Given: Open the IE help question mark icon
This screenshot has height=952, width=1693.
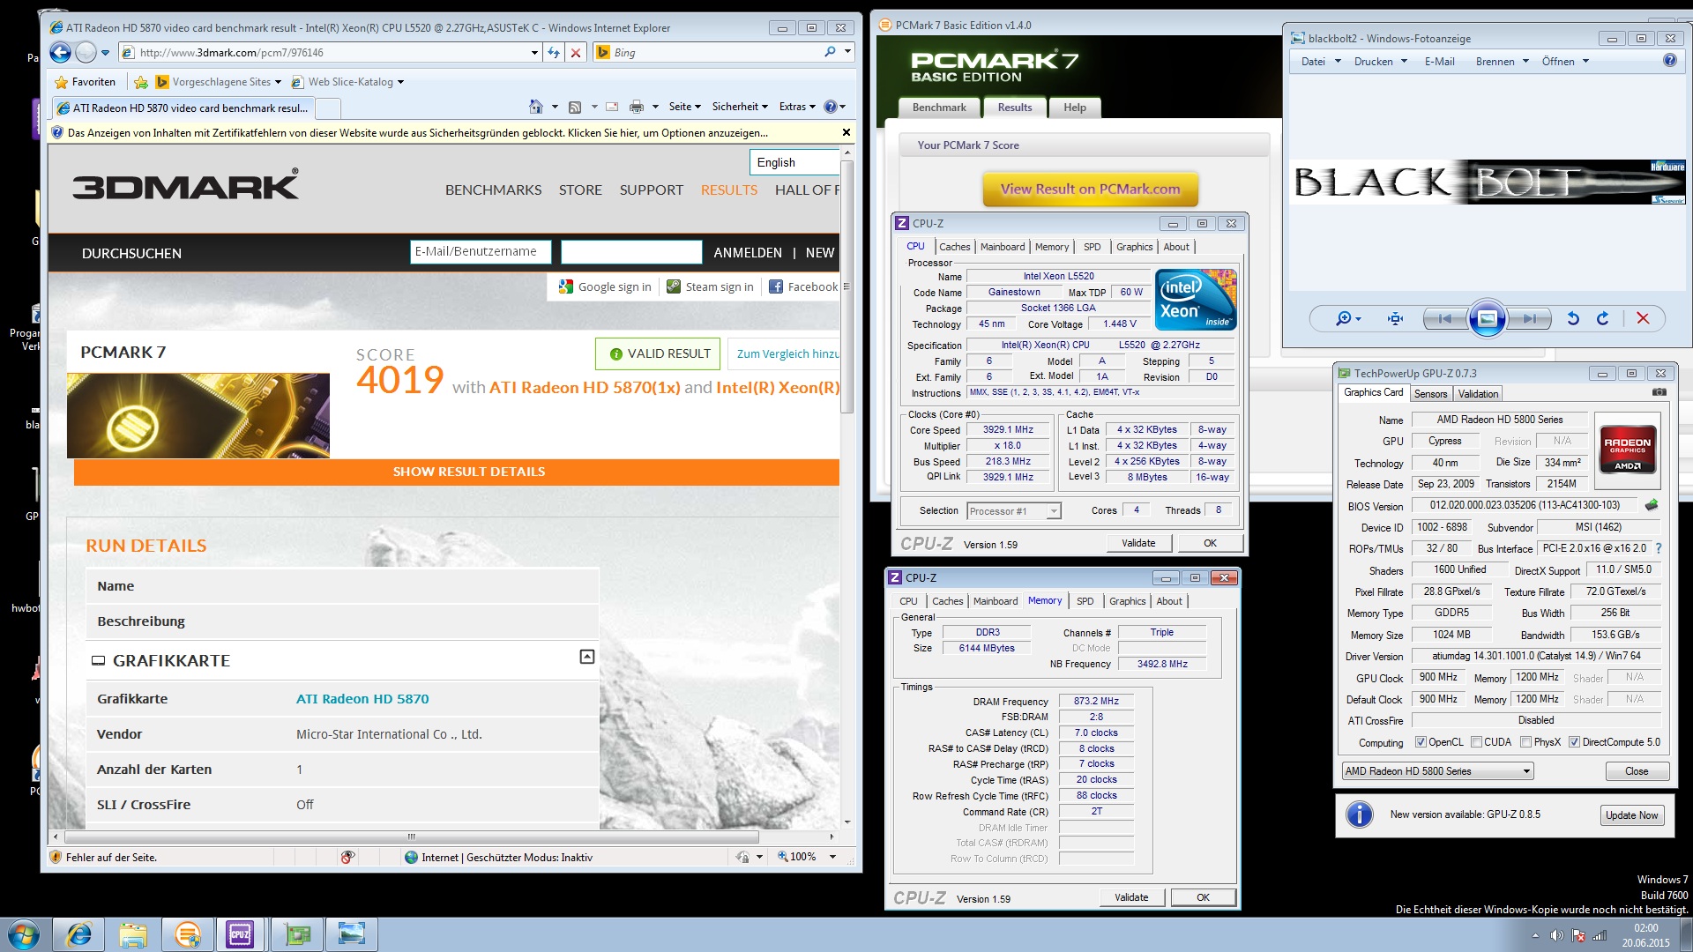Looking at the screenshot, I should pos(830,107).
